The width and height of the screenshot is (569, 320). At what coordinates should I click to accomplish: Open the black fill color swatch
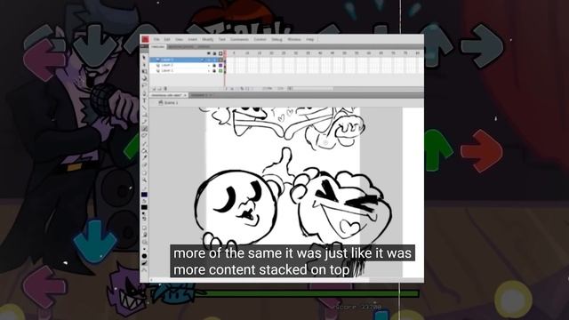click(x=144, y=207)
